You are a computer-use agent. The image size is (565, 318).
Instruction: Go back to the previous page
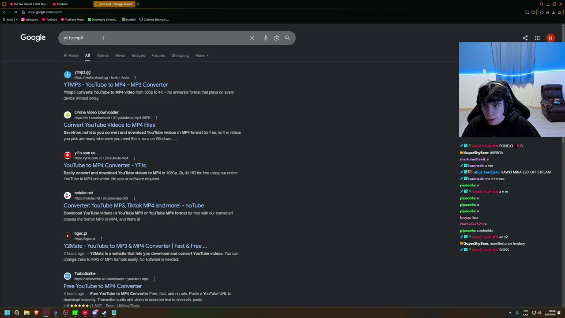pyautogui.click(x=4, y=12)
